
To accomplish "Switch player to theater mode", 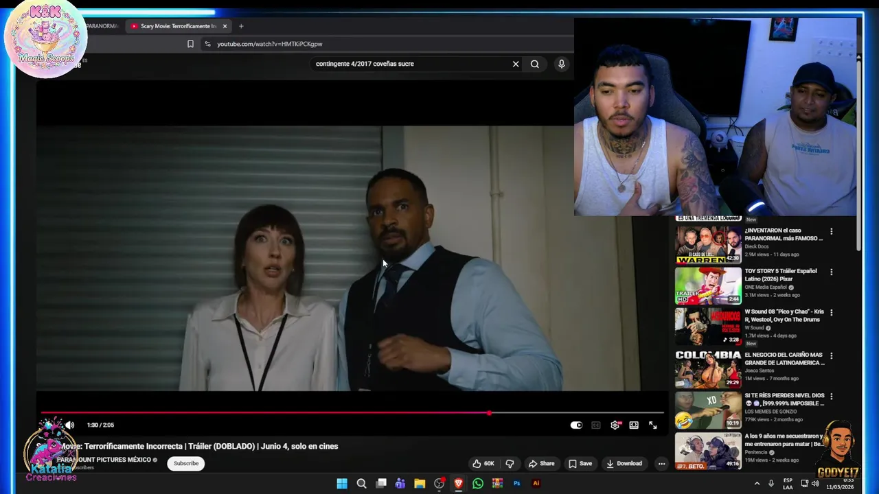I will [x=634, y=425].
